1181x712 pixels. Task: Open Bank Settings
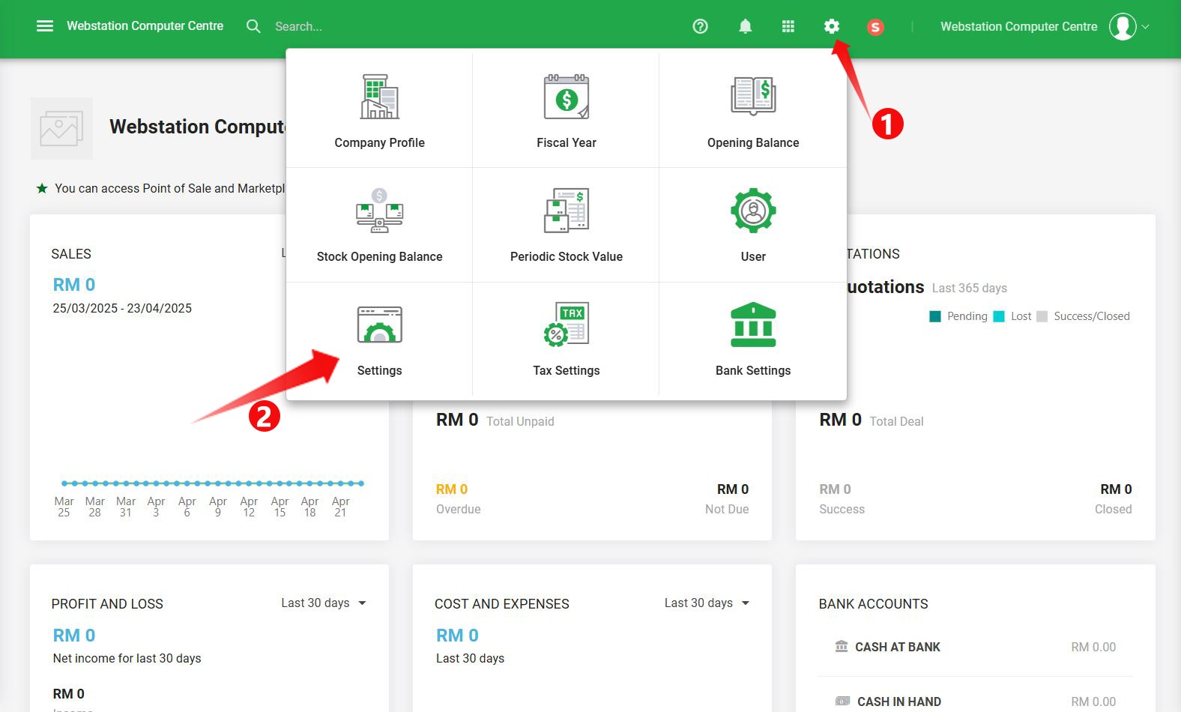(x=752, y=339)
